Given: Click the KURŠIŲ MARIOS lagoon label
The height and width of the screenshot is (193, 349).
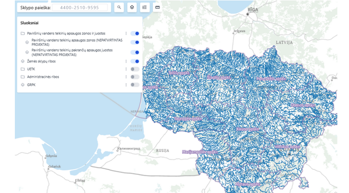Looking at the screenshot, I should (136, 128).
